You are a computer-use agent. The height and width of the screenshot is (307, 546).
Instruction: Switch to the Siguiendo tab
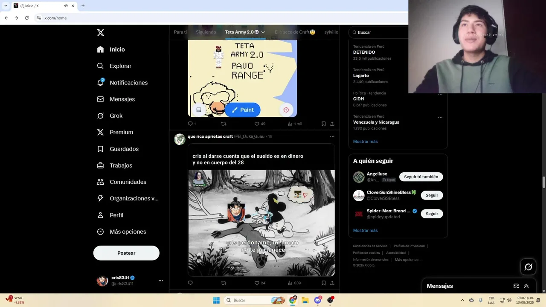click(206, 32)
